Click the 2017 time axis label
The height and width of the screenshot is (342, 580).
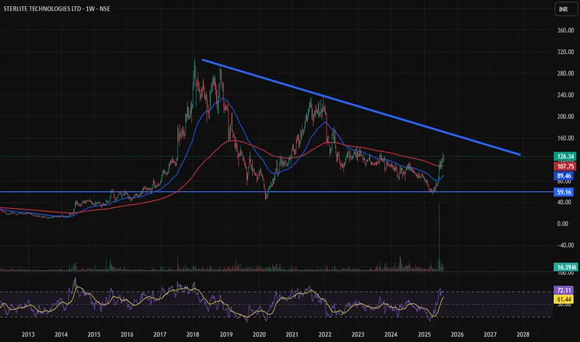coord(160,335)
